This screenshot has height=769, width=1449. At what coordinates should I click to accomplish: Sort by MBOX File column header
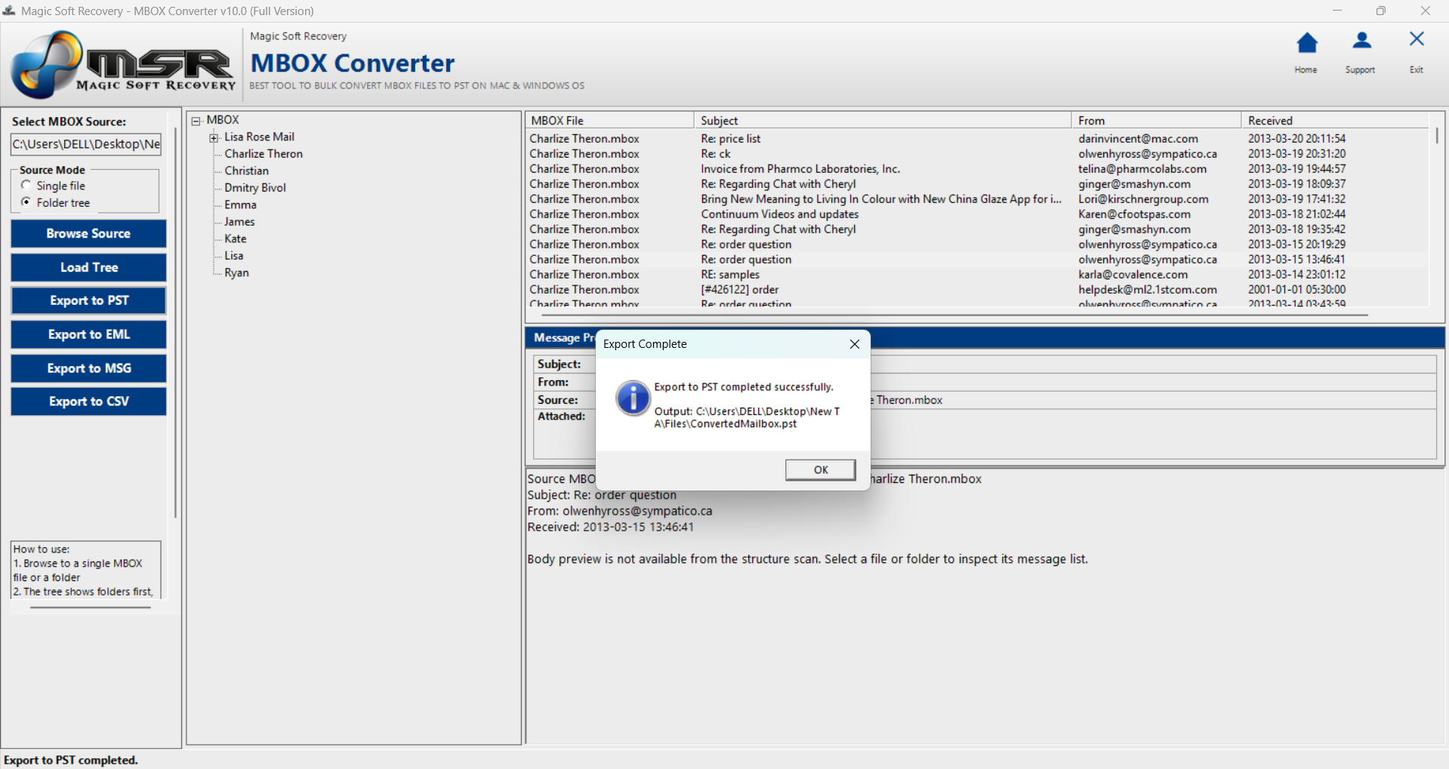[x=609, y=121]
